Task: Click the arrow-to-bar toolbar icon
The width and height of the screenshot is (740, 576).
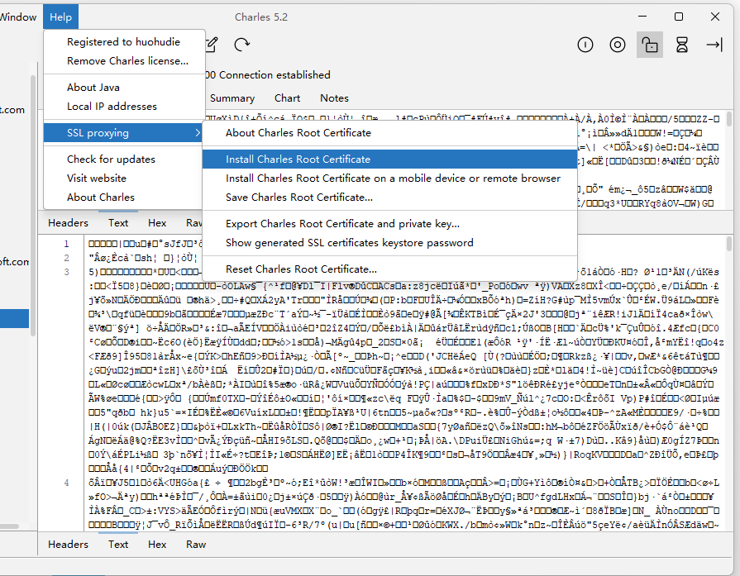Action: click(x=714, y=45)
